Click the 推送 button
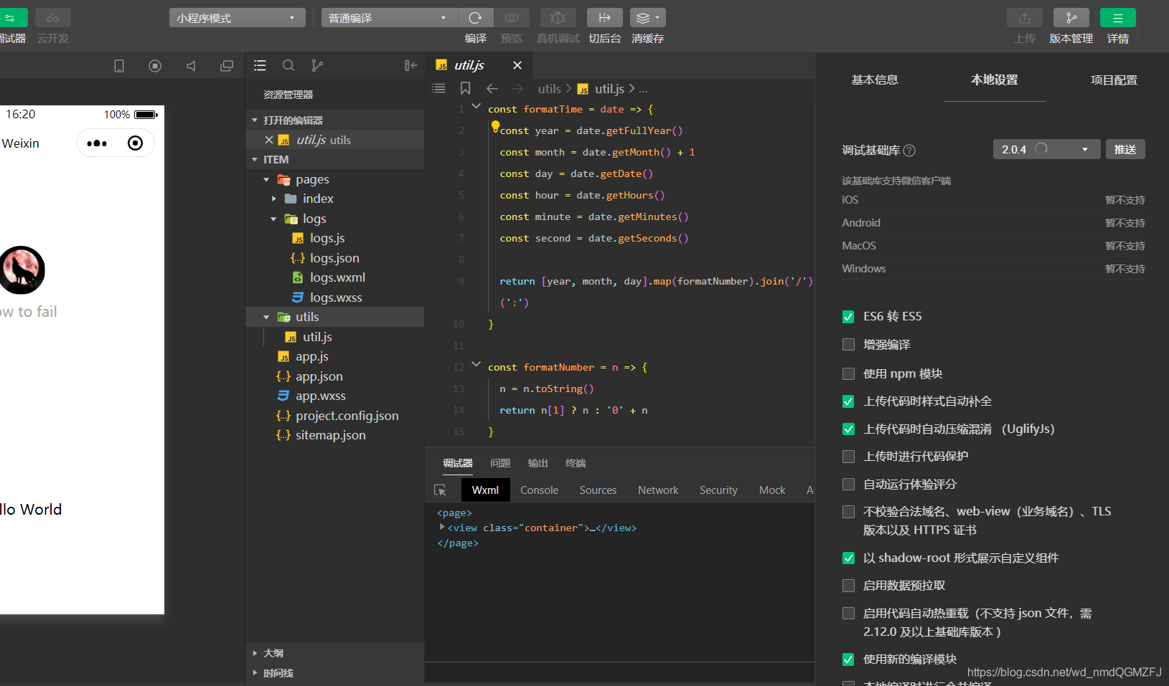 click(1125, 149)
